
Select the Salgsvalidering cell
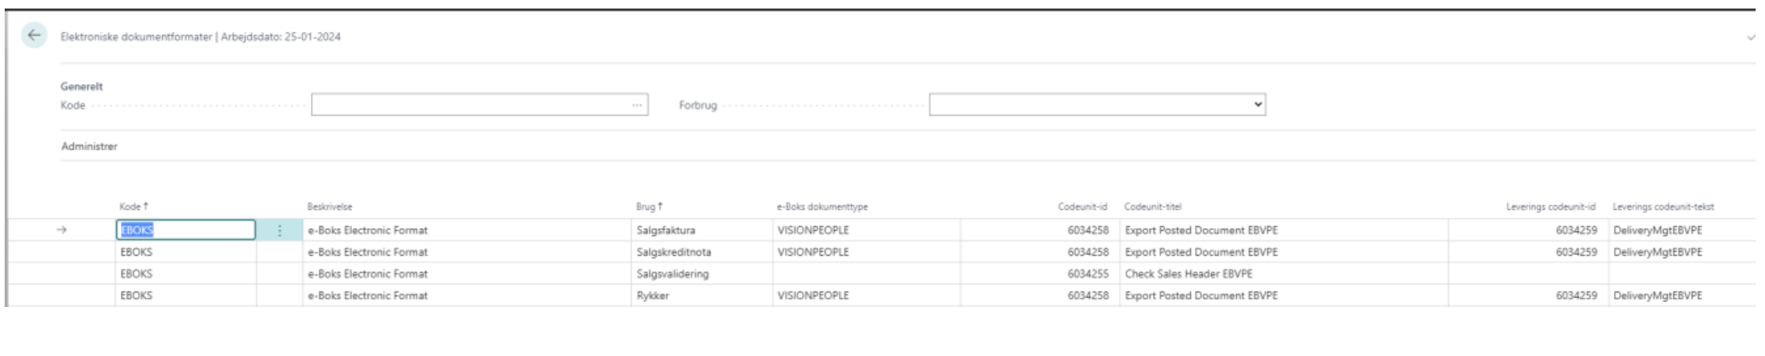pos(701,274)
